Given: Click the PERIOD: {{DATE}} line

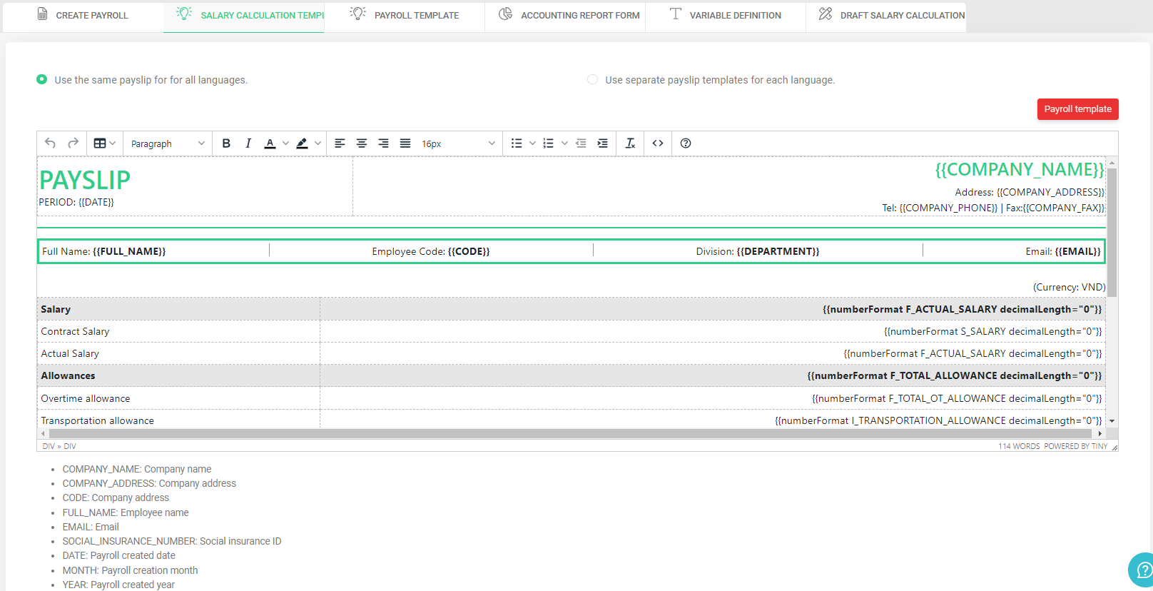Looking at the screenshot, I should click(76, 202).
